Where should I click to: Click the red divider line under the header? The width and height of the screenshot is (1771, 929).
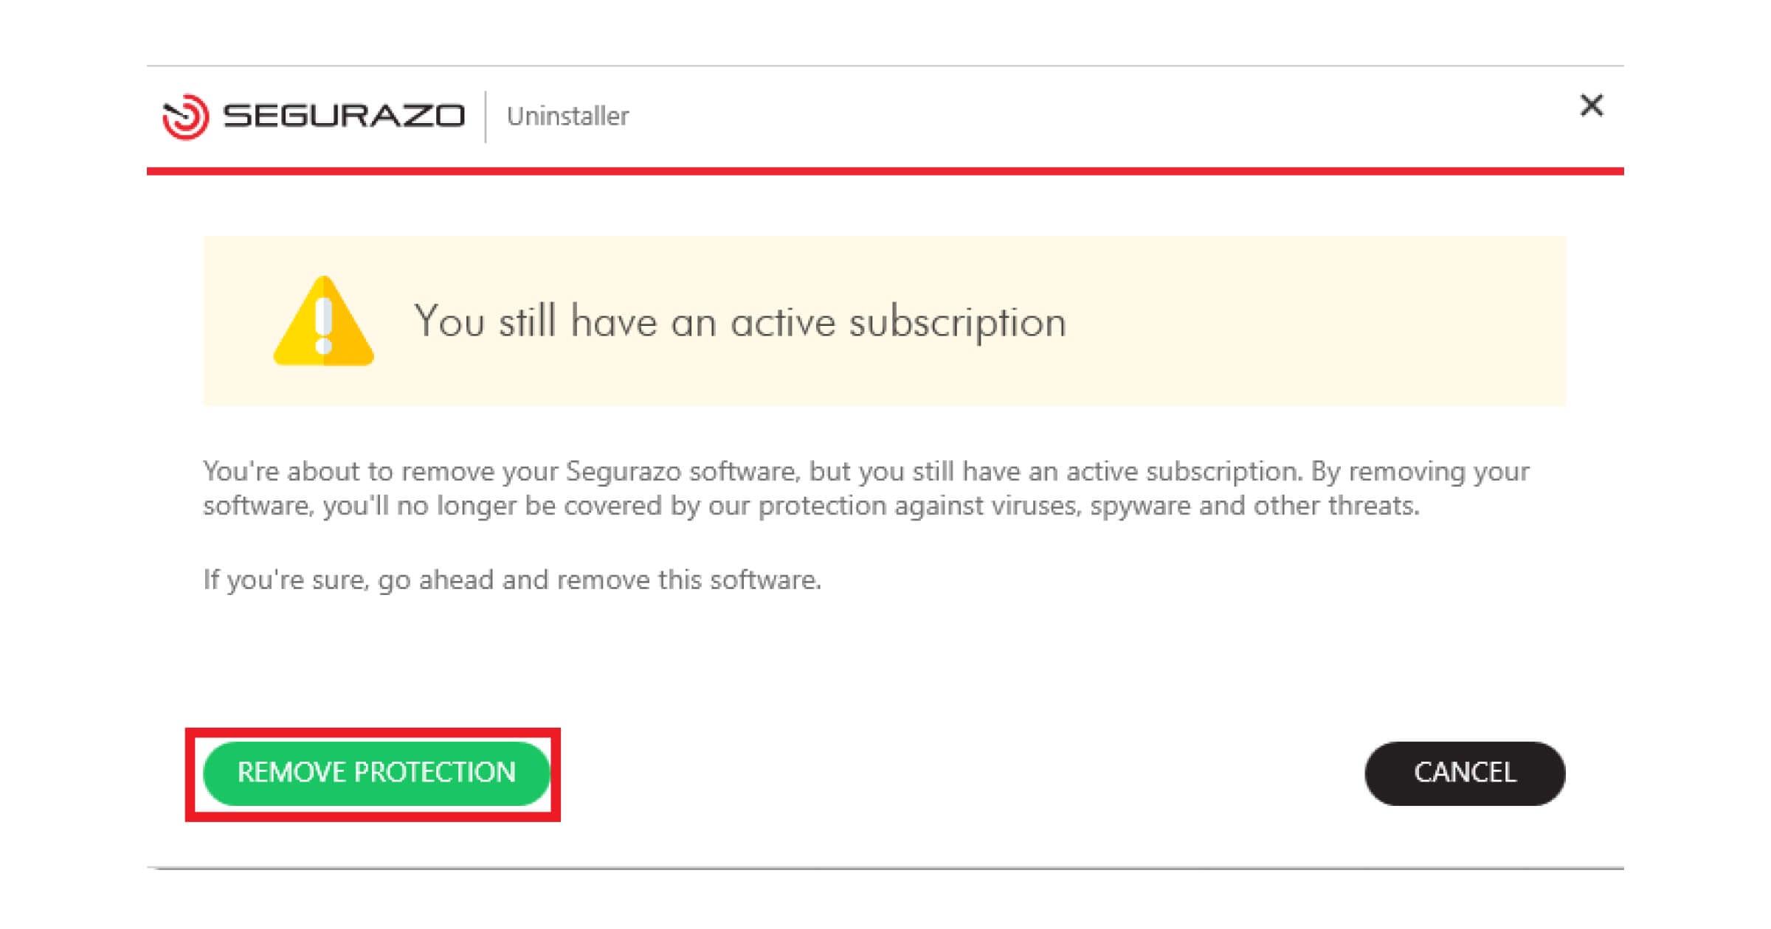coord(885,171)
